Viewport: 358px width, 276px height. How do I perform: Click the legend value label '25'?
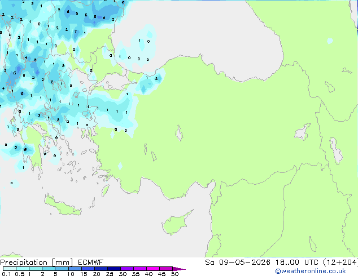[110, 274]
